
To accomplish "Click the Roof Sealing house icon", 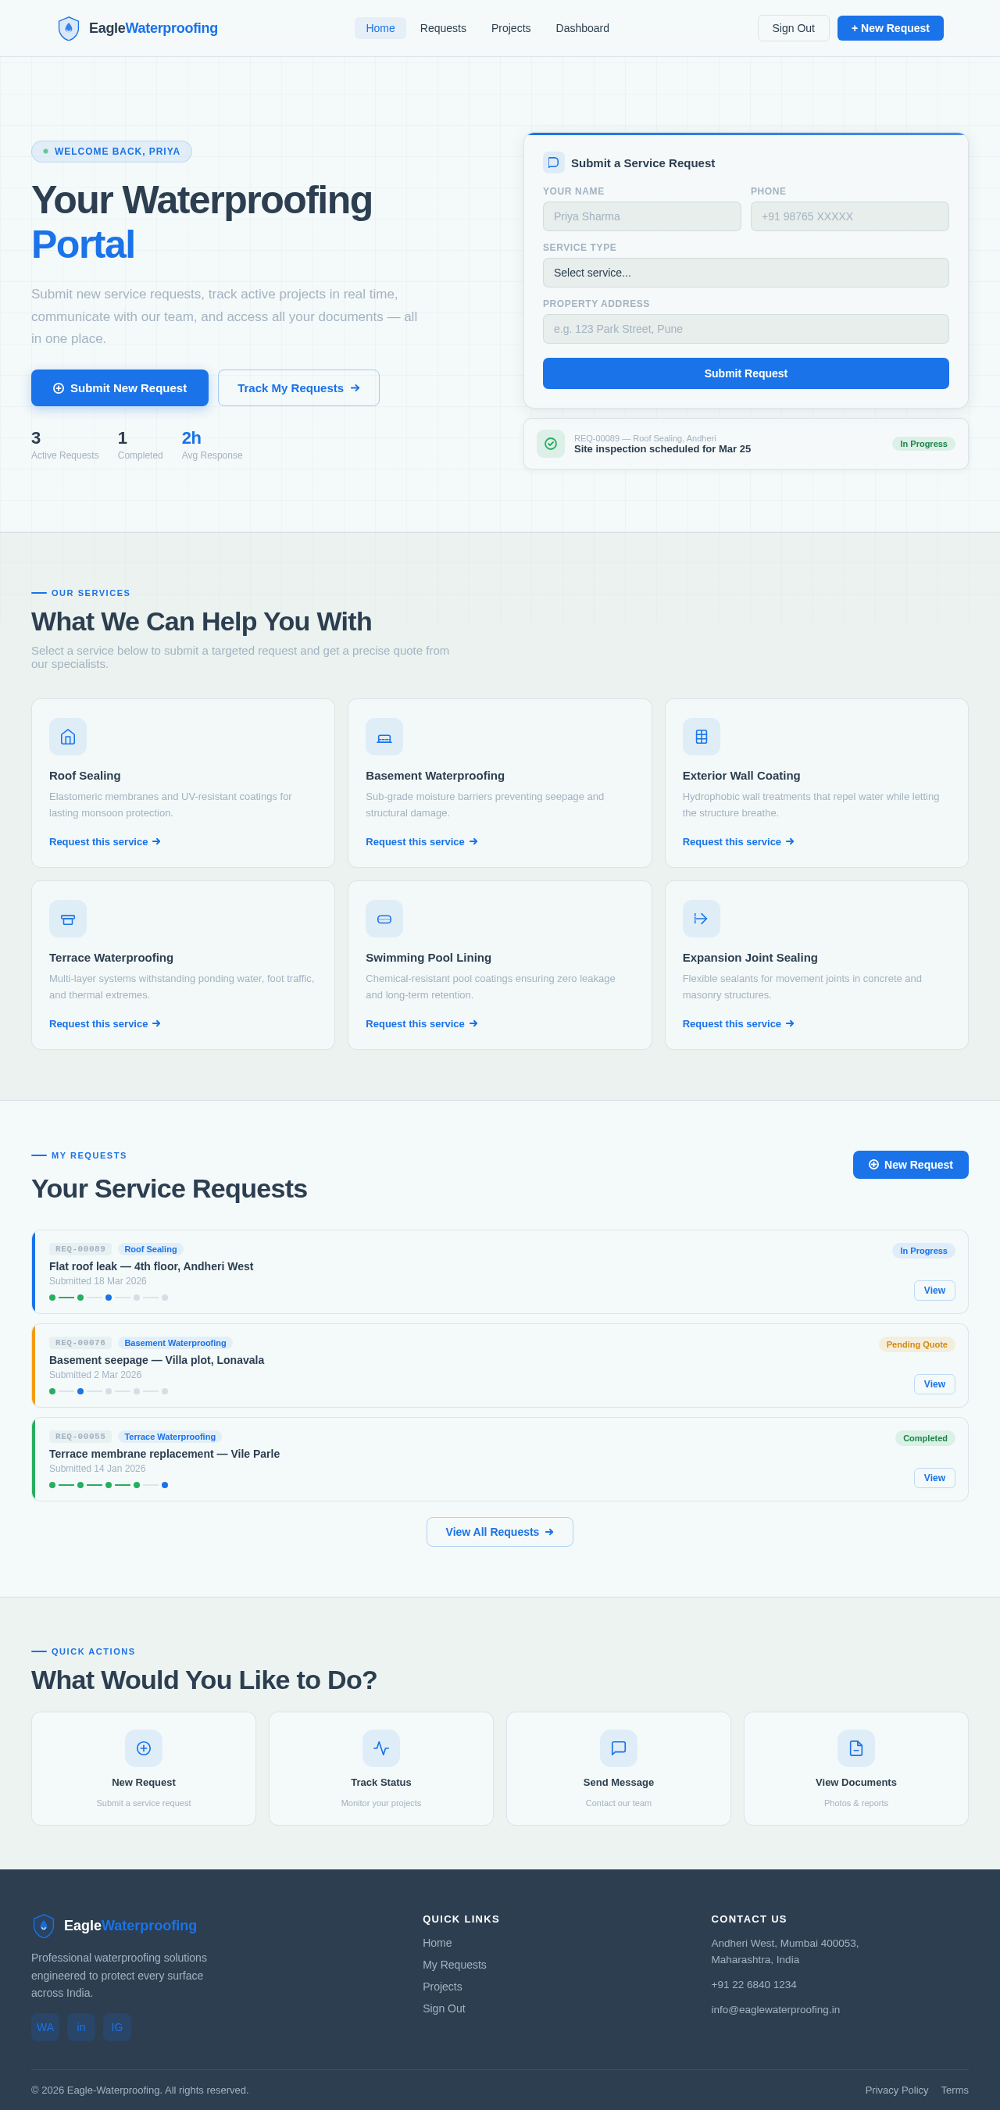I will coord(68,737).
